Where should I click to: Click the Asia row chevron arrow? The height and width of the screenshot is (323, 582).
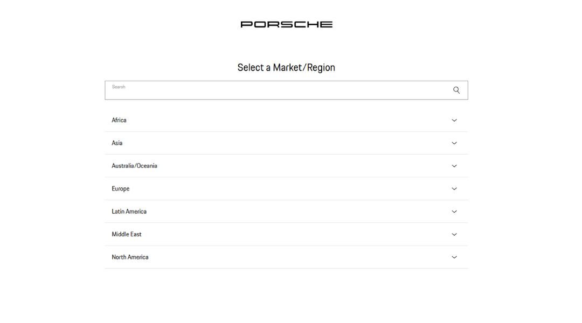pos(454,143)
